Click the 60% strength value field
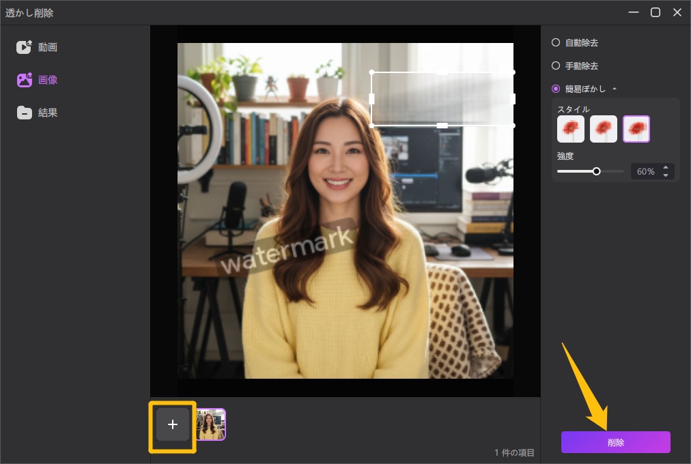Viewport: 691px width, 464px height. [x=645, y=172]
